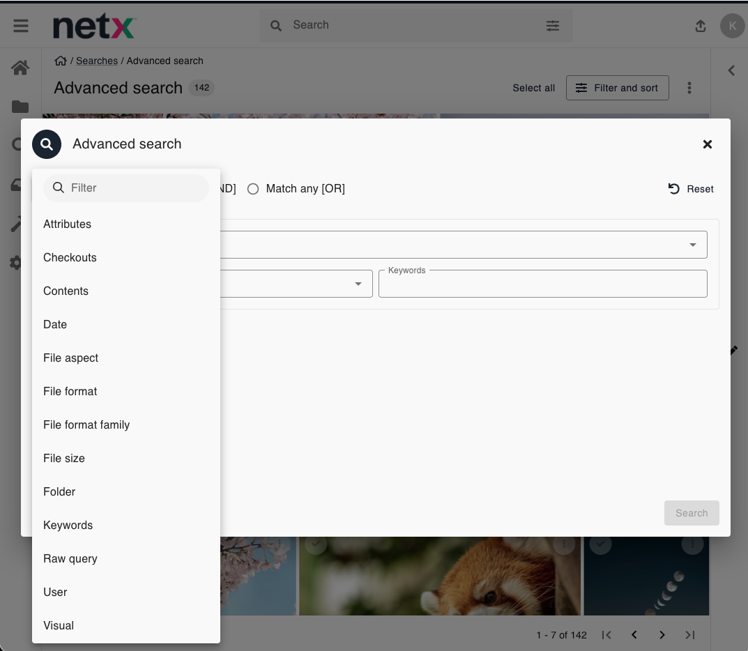Close the Advanced search dialog
Screen dimensions: 748x651
point(707,144)
